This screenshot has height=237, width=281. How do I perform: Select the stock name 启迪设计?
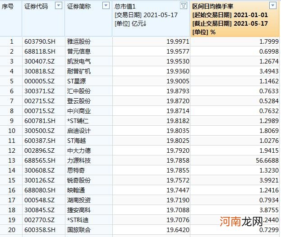[x=79, y=131]
